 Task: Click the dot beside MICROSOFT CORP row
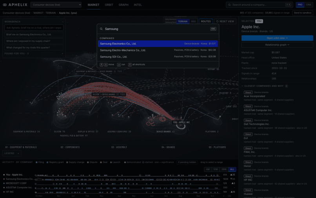pyautogui.click(x=4, y=183)
